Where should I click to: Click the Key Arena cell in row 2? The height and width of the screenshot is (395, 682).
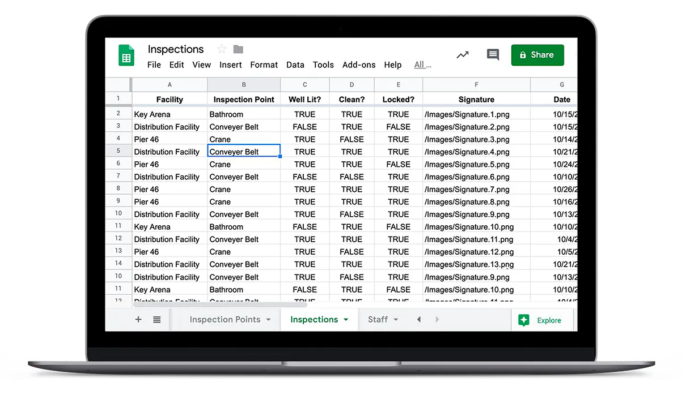coord(170,114)
